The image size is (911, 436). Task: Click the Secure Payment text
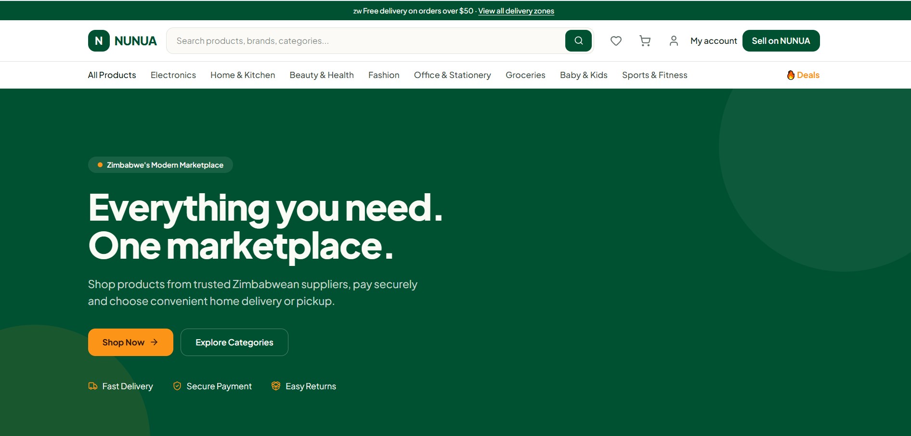click(219, 386)
